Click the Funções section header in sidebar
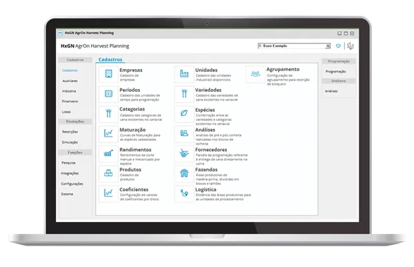 75,152
